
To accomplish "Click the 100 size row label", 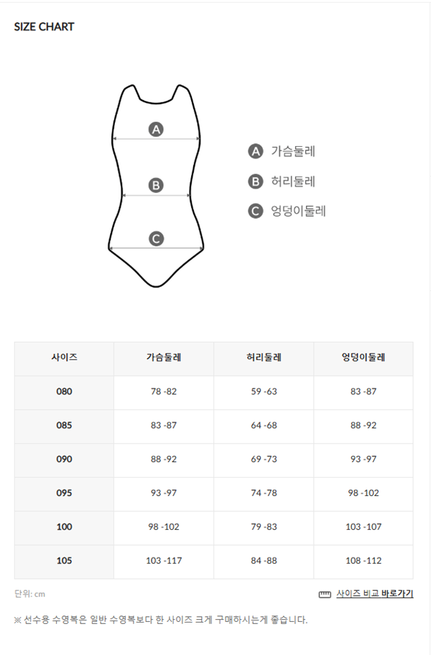I will tap(64, 527).
